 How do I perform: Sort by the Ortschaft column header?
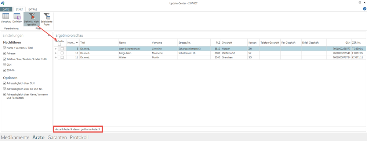(234, 43)
